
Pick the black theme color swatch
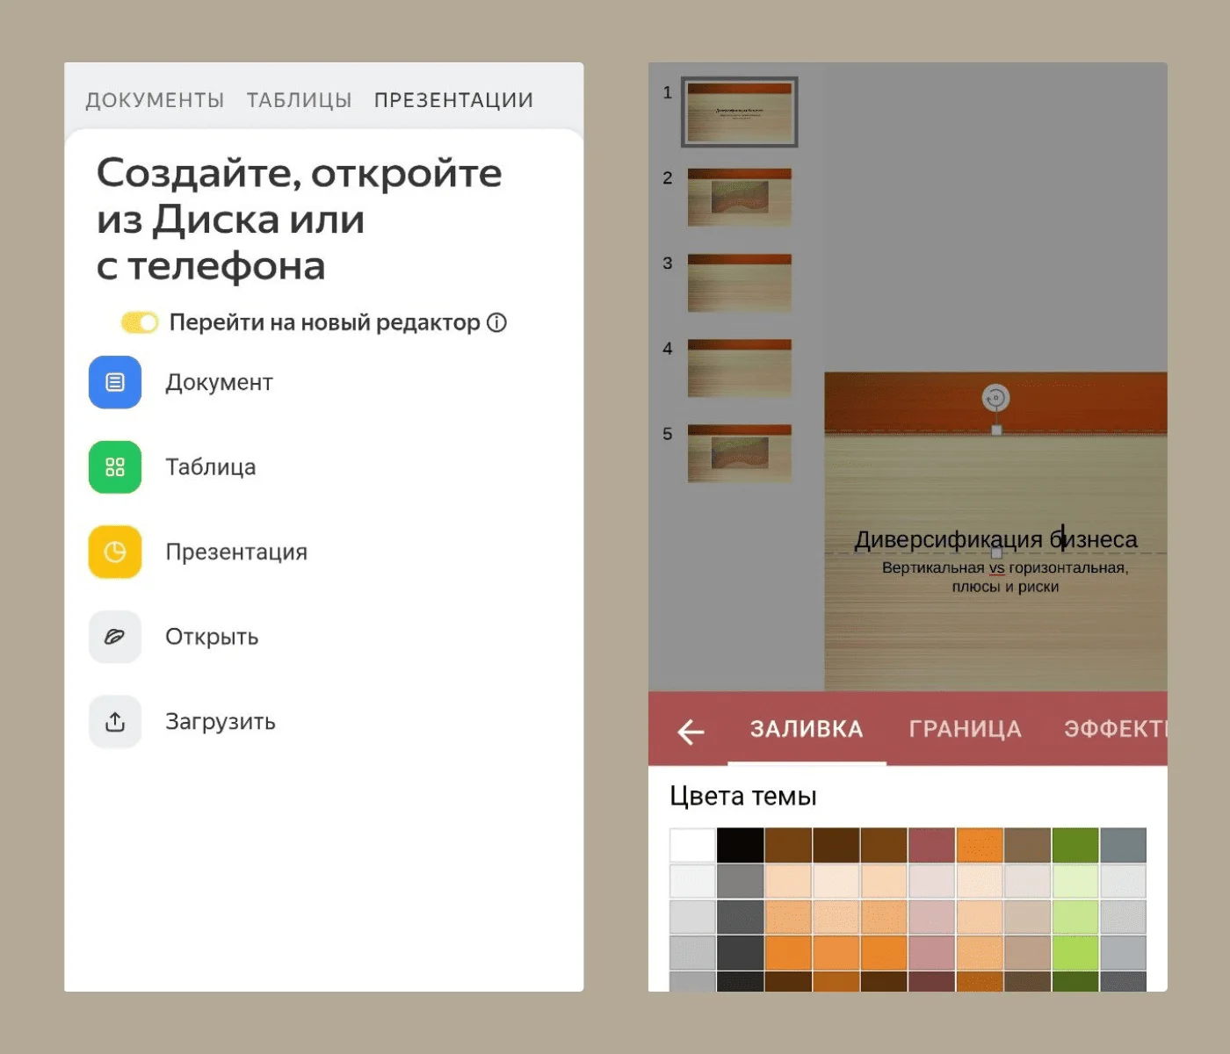[x=741, y=845]
